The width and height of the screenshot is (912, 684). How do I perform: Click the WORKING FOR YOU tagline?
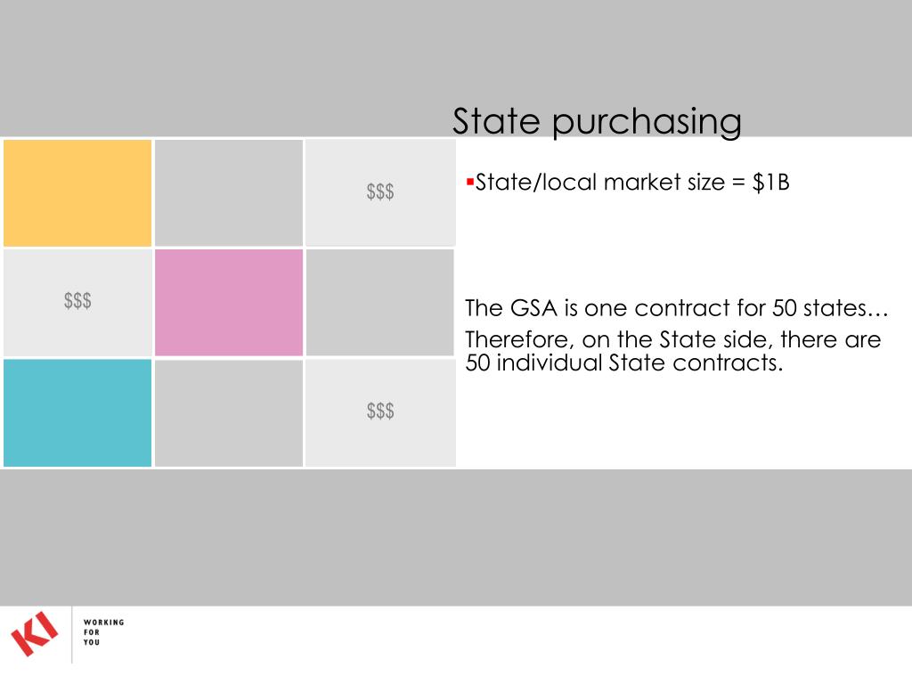(103, 632)
